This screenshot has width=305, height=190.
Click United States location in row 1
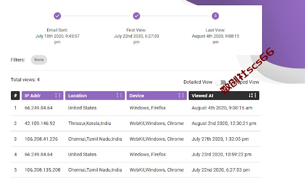coord(82,108)
